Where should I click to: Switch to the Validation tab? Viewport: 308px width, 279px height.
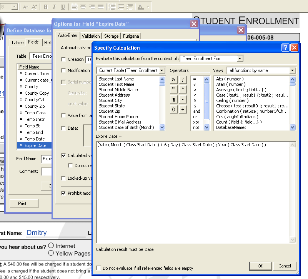91,36
